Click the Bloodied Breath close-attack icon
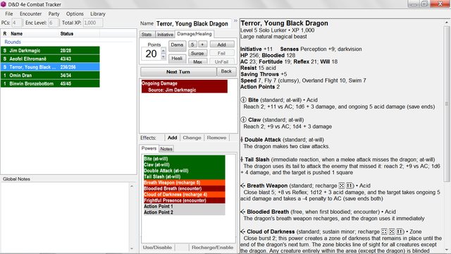The width and height of the screenshot is (451, 254). 243,212
